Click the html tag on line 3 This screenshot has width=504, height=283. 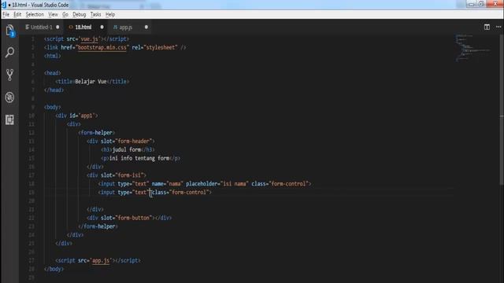[52, 56]
